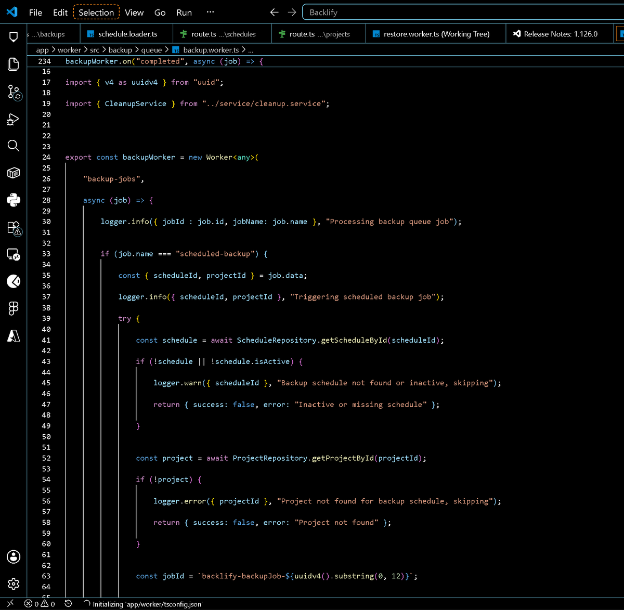Open the 'backup' breadcrumb dropdown
Image resolution: width=624 pixels, height=610 pixels.
120,50
